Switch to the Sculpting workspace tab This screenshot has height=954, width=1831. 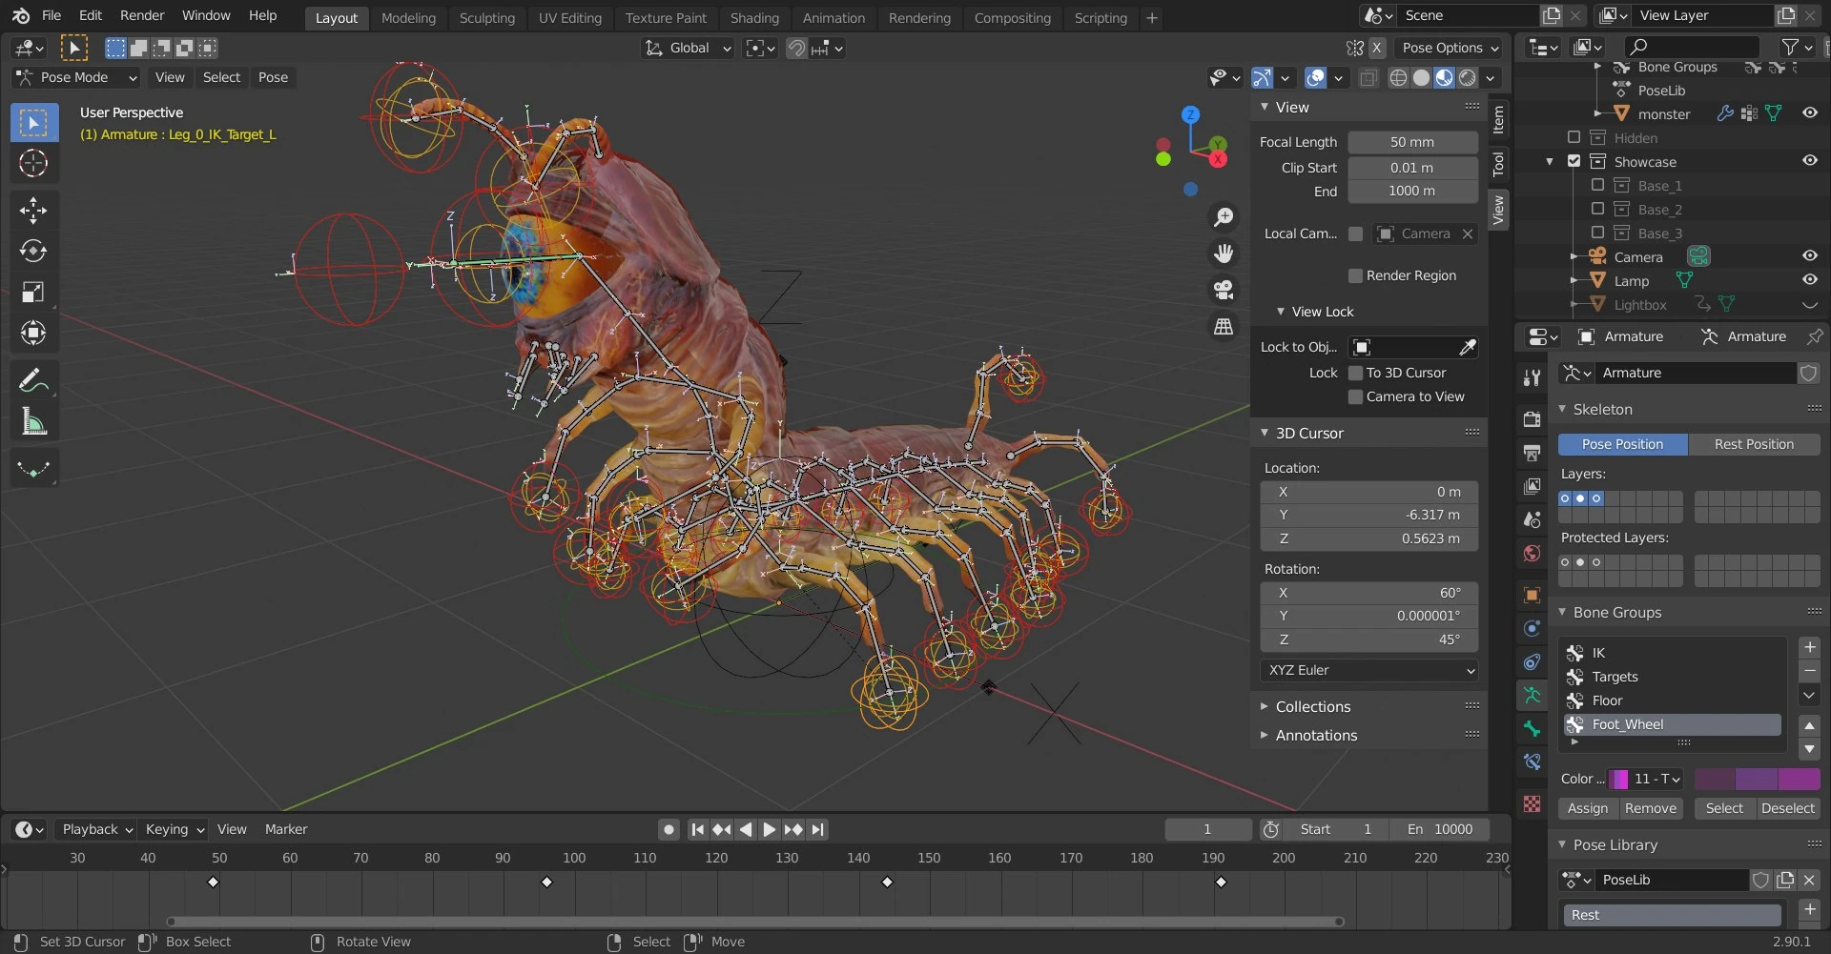(486, 17)
